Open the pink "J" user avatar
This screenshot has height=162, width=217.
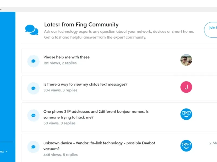186,87
